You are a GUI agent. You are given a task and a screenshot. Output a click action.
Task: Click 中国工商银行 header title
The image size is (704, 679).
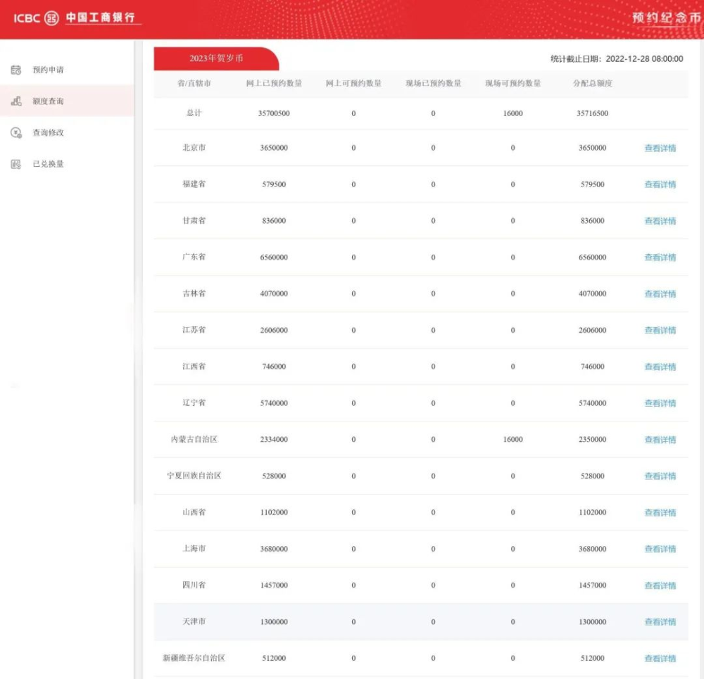[100, 18]
